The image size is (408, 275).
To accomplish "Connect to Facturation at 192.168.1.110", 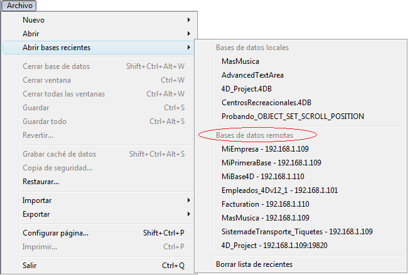I will click(x=271, y=204).
